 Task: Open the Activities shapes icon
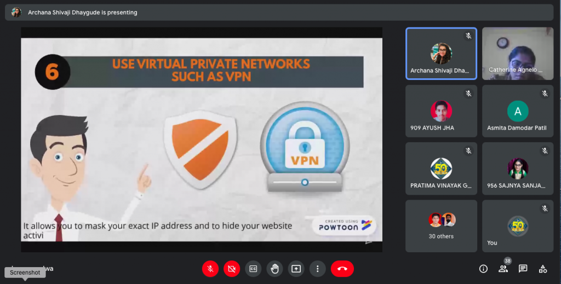tap(542, 269)
